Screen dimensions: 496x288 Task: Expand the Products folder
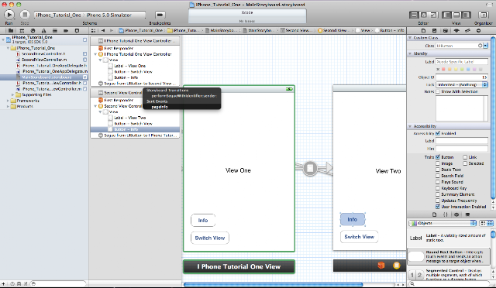pyautogui.click(x=8, y=107)
